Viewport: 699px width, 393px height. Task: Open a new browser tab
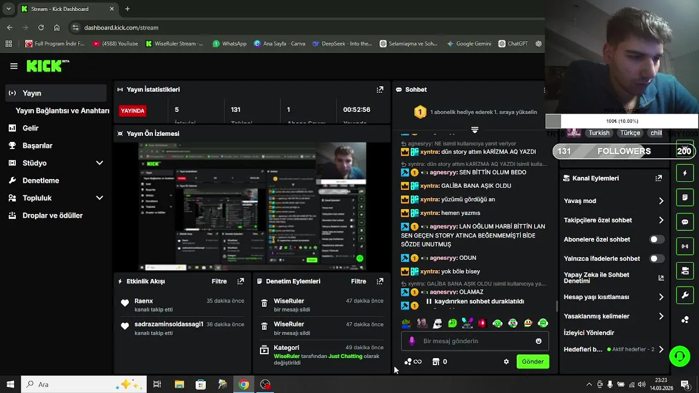127,9
